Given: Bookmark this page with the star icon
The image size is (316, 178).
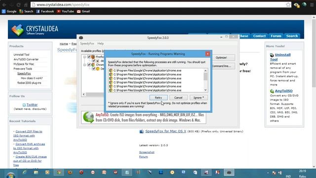Looking at the screenshot, I should [x=288, y=4].
